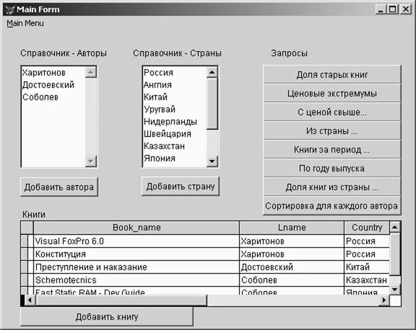The image size is (416, 330).
Task: Click Китай cell in Country column
Action: coord(367,267)
